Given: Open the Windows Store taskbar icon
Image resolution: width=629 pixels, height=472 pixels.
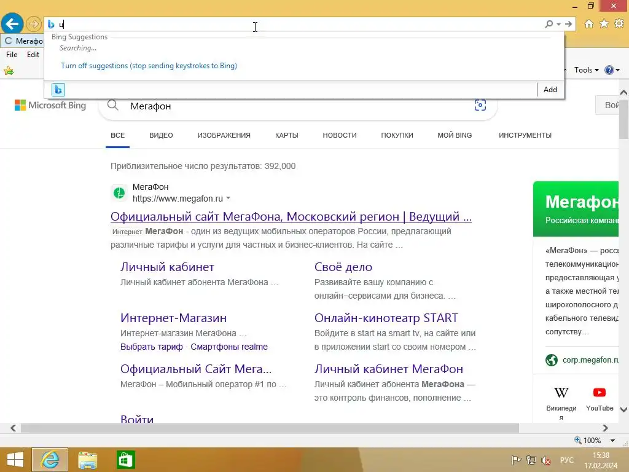Looking at the screenshot, I should (x=125, y=460).
